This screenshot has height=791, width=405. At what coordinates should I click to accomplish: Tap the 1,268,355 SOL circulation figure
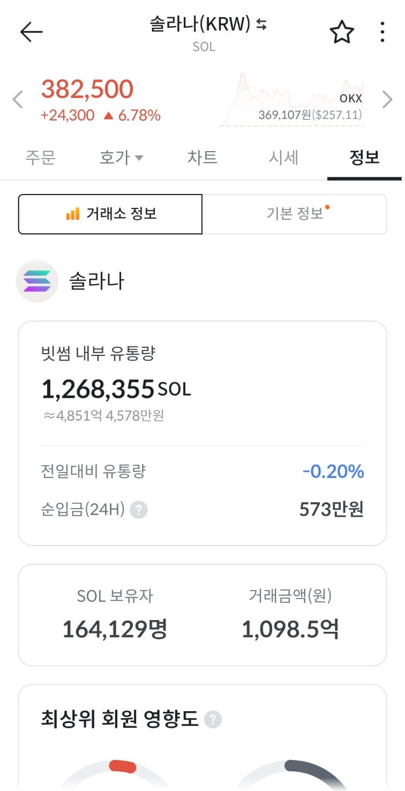[116, 389]
